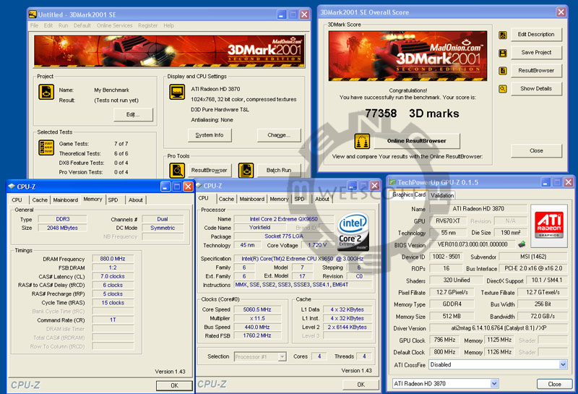Open the Online Services menu
The image size is (578, 394).
114,25
